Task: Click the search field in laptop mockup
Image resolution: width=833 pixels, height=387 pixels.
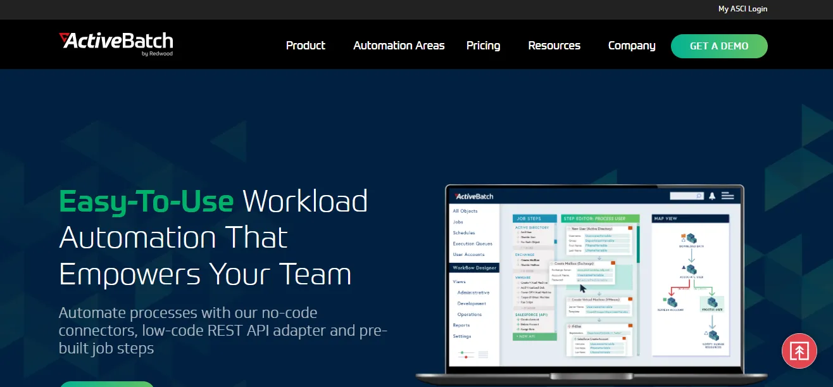Action: [687, 196]
